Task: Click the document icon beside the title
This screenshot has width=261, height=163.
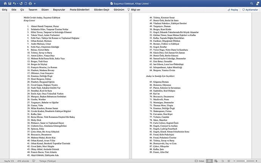Action: tap(111, 3)
